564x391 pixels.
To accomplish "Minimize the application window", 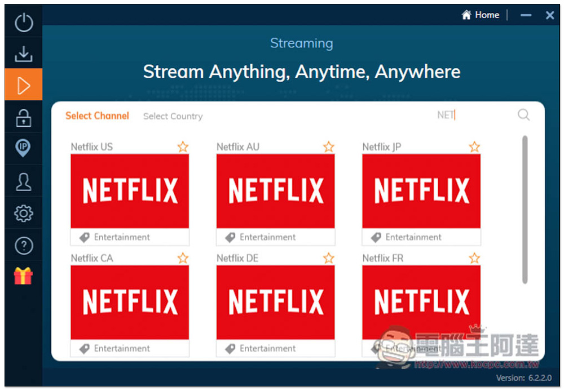I will click(x=526, y=15).
